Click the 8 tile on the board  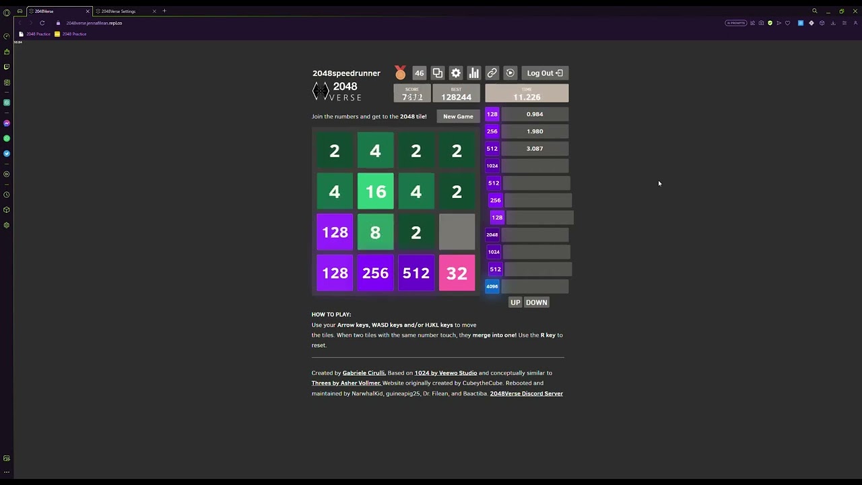click(x=375, y=232)
